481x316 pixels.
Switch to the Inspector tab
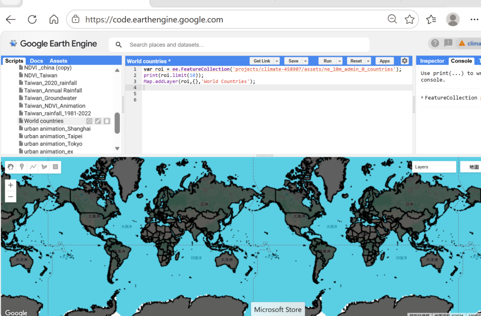432,61
